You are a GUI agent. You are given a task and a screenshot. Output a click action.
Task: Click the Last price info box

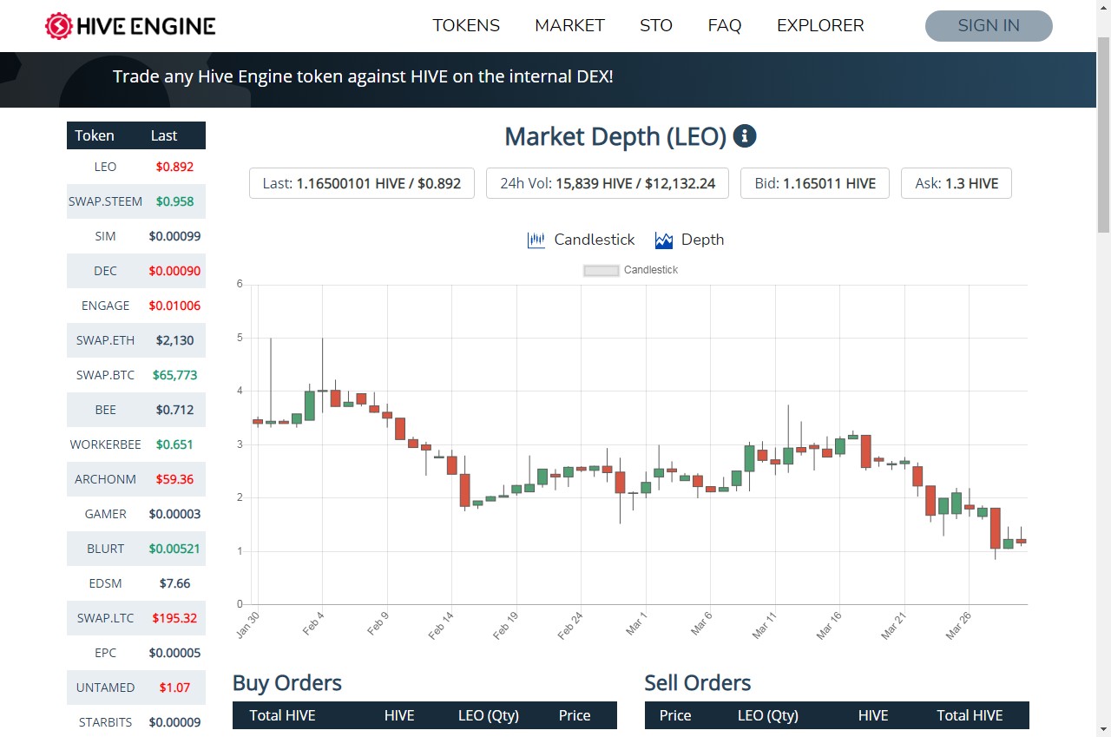[362, 183]
